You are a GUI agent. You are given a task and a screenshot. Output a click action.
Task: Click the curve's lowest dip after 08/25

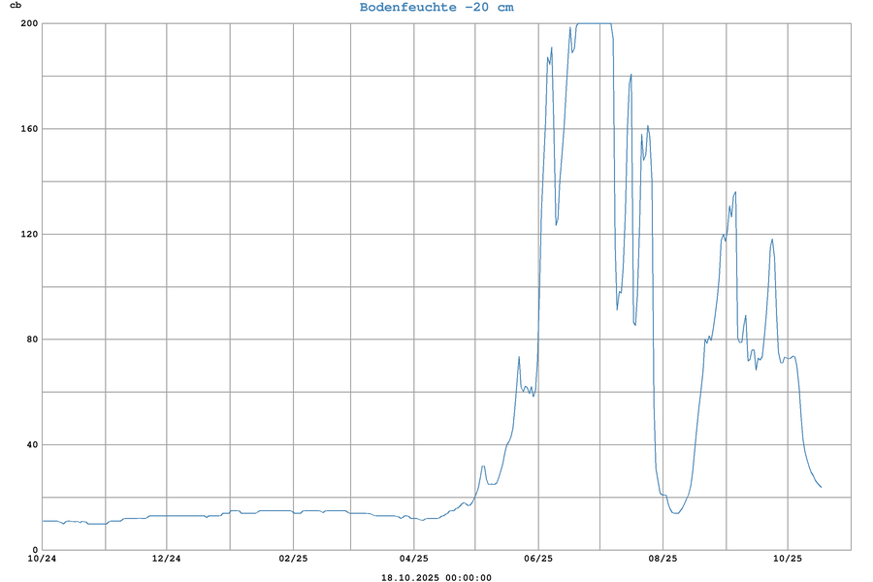pyautogui.click(x=677, y=512)
